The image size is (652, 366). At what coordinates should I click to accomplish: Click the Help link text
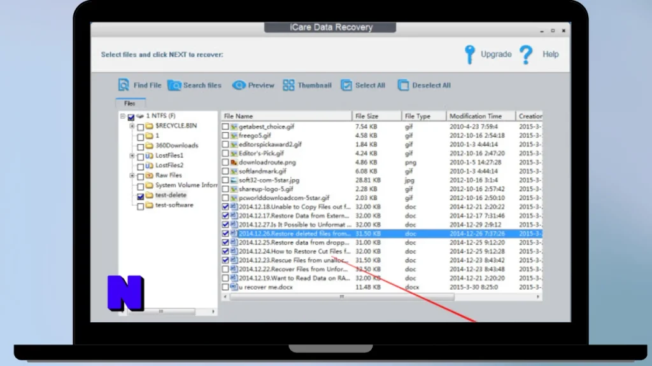(x=551, y=55)
